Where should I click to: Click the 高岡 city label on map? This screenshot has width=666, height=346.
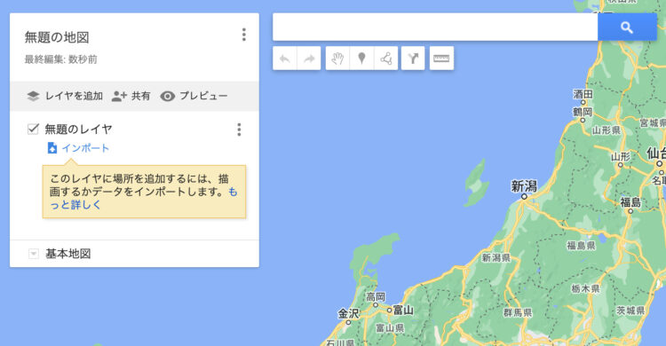point(376,296)
